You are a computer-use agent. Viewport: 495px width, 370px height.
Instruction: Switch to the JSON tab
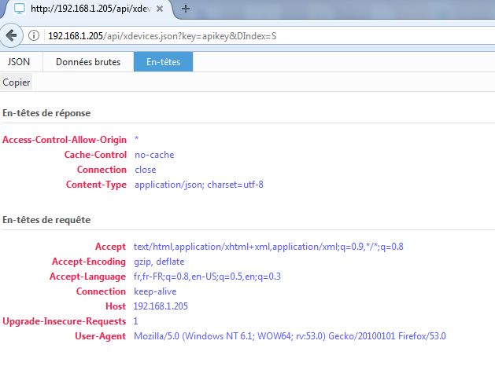click(x=20, y=62)
